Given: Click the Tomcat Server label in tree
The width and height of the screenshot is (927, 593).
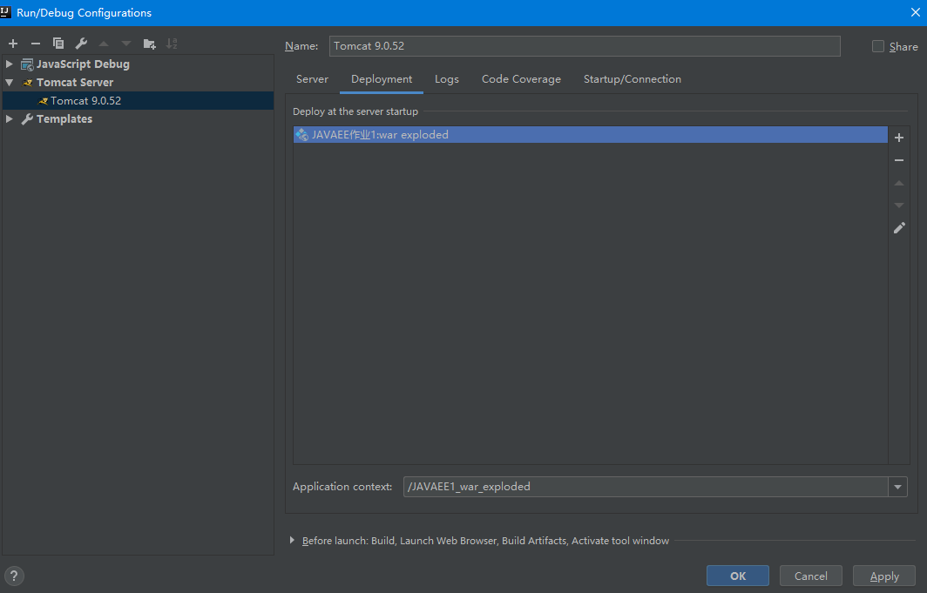Looking at the screenshot, I should pos(75,83).
